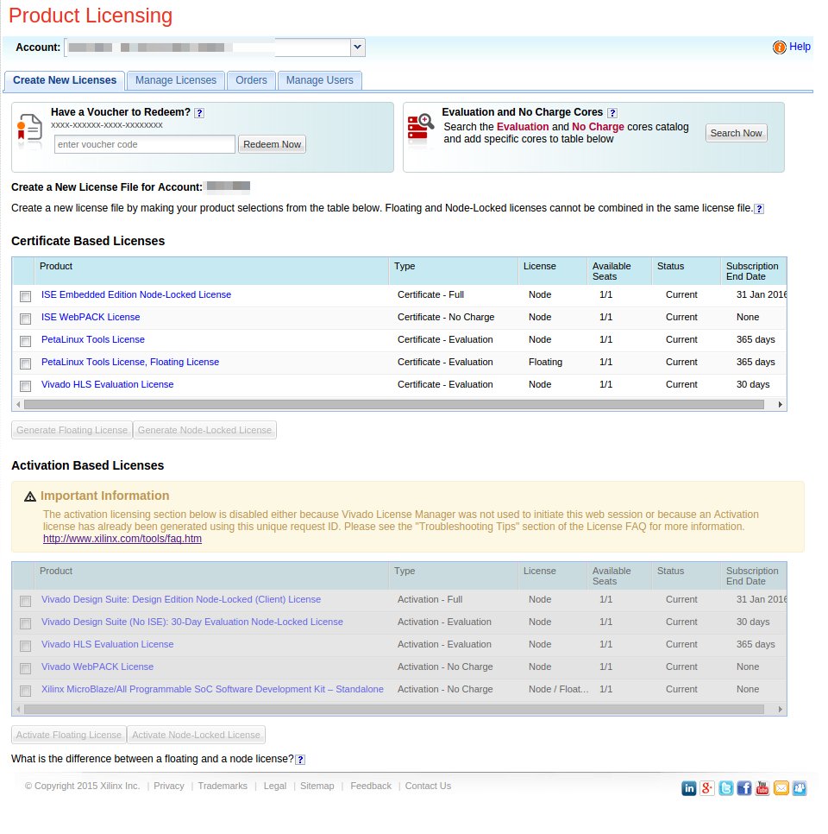Click right arrow of certificate table scrollbar
The width and height of the screenshot is (828, 834).
(781, 404)
